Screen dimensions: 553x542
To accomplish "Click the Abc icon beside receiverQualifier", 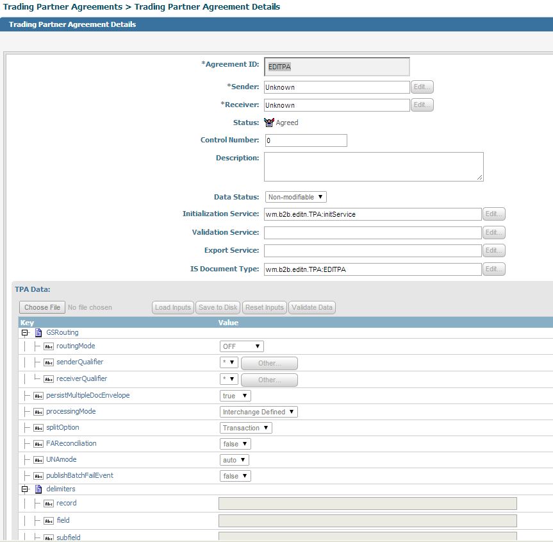I will 49,379.
